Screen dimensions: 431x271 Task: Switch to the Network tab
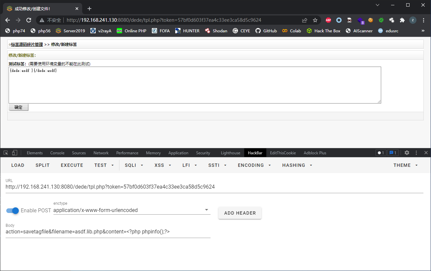point(101,153)
